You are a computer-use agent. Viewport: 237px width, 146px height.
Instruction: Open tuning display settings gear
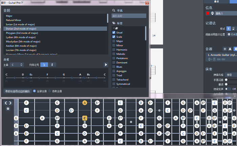[x=229, y=34]
